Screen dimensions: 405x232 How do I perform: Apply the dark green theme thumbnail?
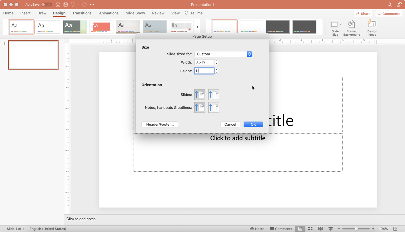coord(75,27)
